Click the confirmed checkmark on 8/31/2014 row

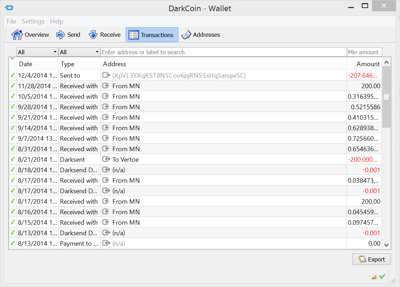click(13, 149)
